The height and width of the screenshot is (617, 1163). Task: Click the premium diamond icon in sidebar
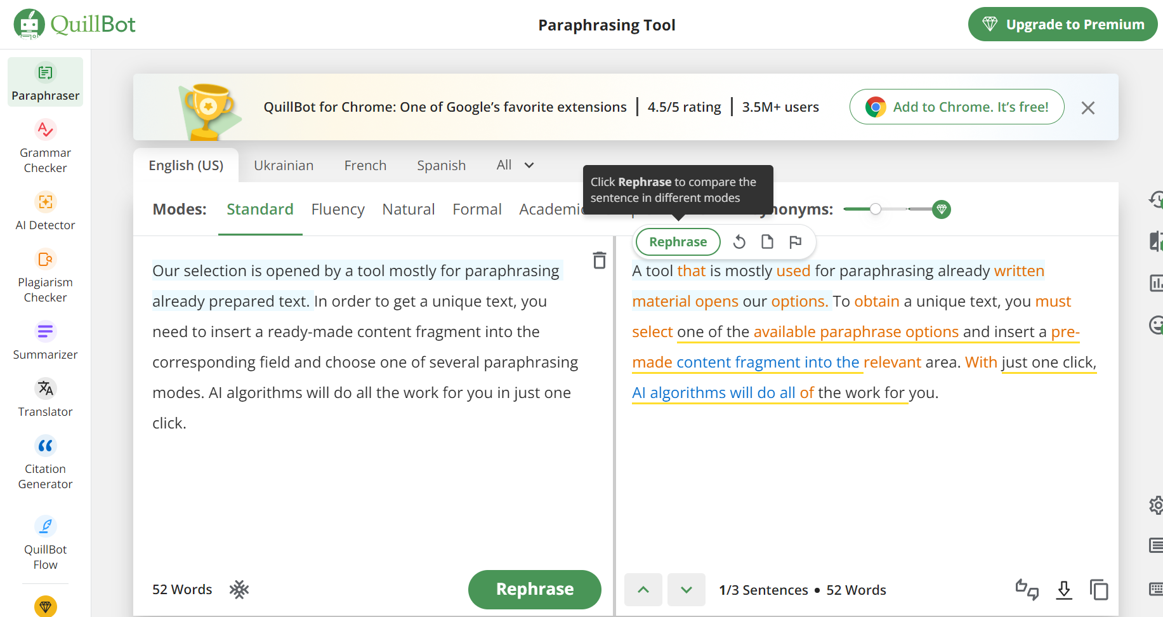tap(45, 606)
